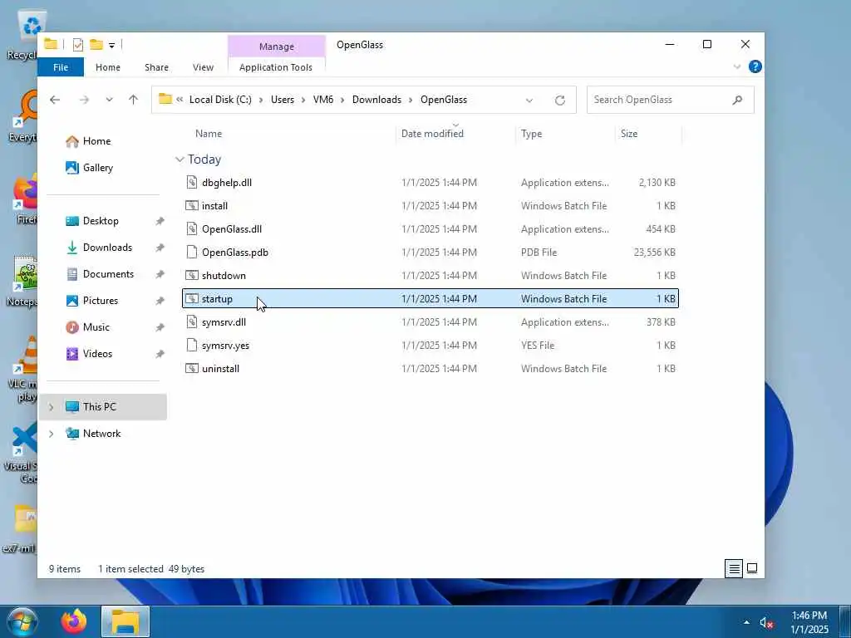
Task: Click the Manage contextual tab
Action: pyautogui.click(x=276, y=47)
